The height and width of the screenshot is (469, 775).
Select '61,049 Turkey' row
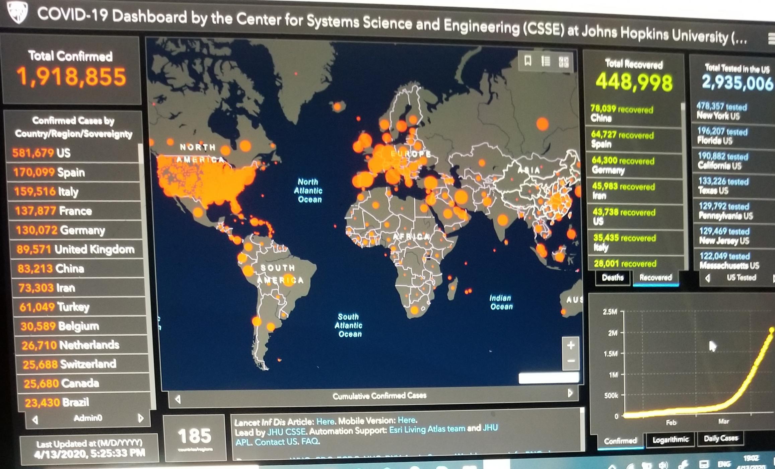(80, 307)
